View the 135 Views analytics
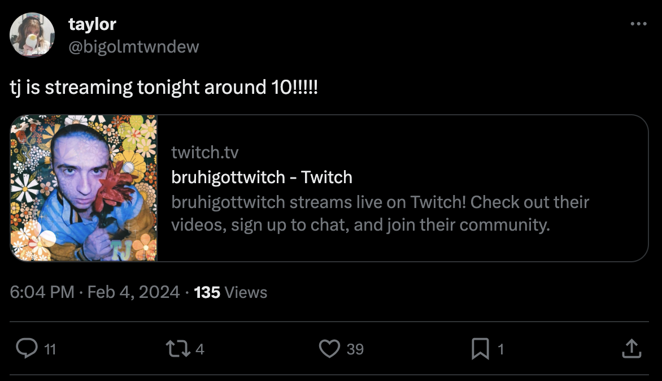This screenshot has width=662, height=381. point(230,292)
